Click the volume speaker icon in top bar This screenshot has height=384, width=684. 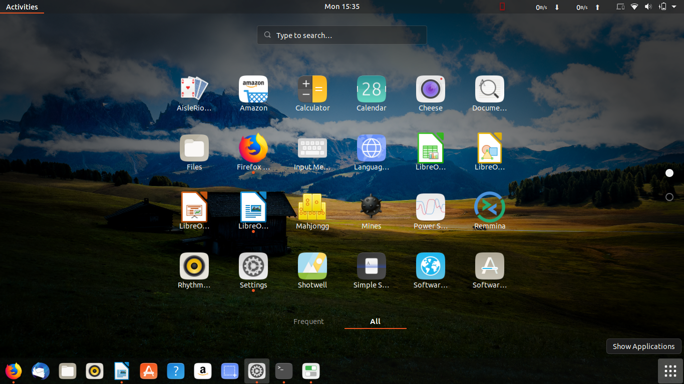coord(648,6)
